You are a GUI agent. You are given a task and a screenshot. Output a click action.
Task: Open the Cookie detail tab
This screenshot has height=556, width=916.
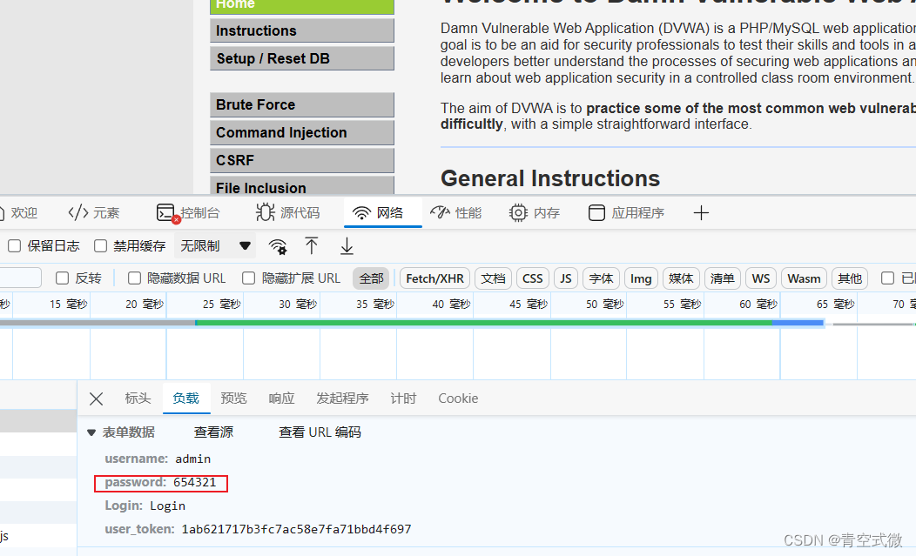point(458,399)
